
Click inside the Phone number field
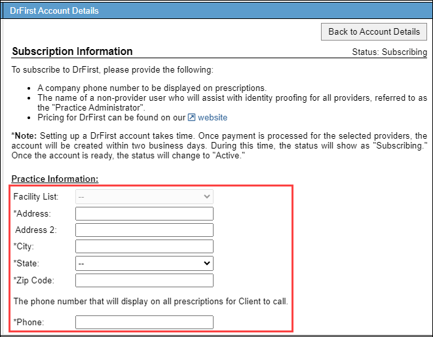coord(144,323)
